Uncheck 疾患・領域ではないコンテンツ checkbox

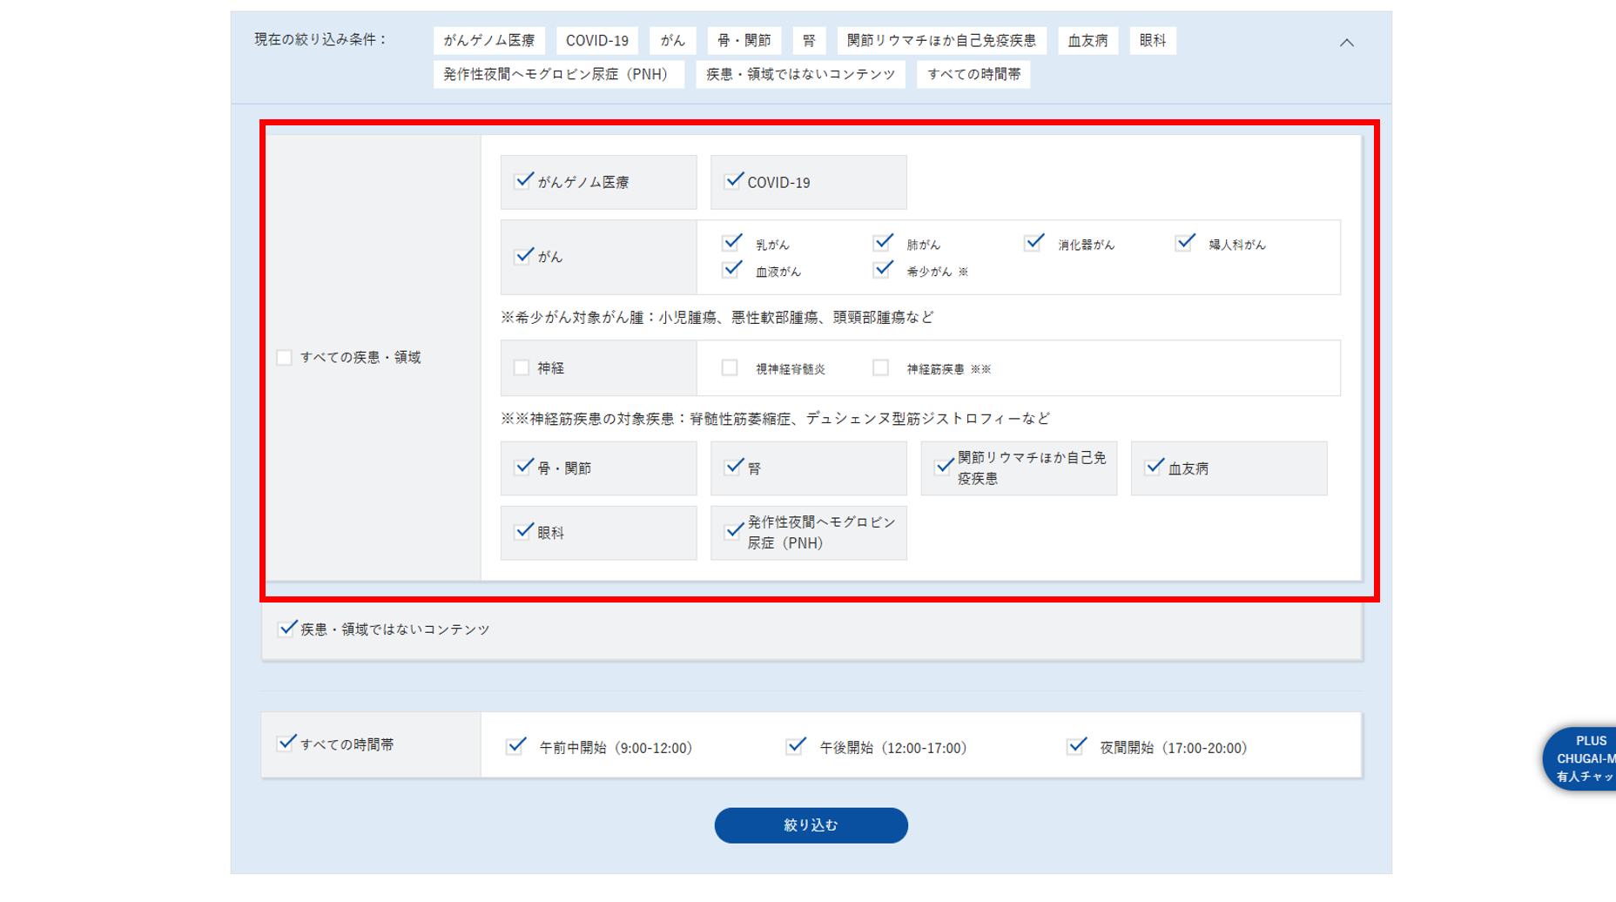point(286,629)
